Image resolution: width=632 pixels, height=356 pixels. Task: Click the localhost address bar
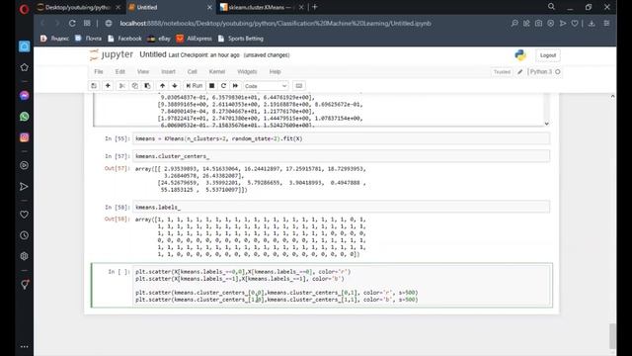click(x=276, y=24)
